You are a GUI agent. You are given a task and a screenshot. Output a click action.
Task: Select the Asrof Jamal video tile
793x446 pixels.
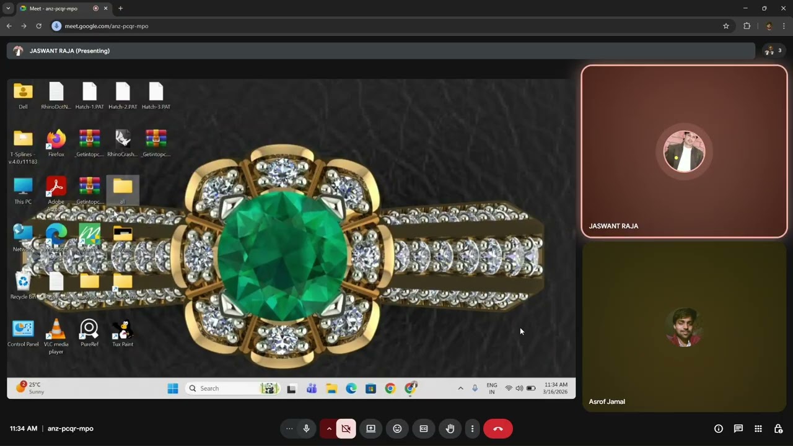pos(684,327)
